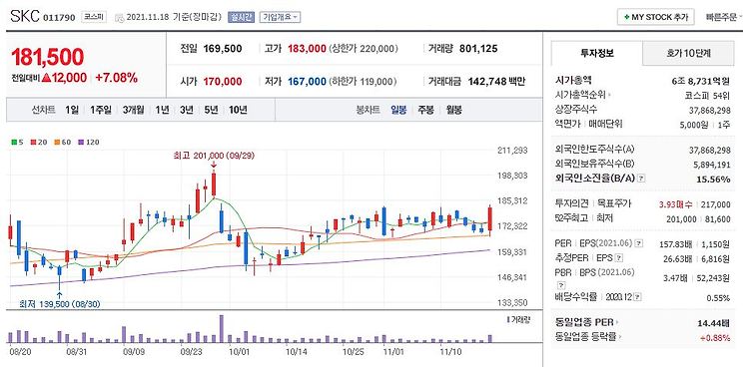The width and height of the screenshot is (749, 367).
Task: Click the 고가 183,000 value
Action: point(307,48)
